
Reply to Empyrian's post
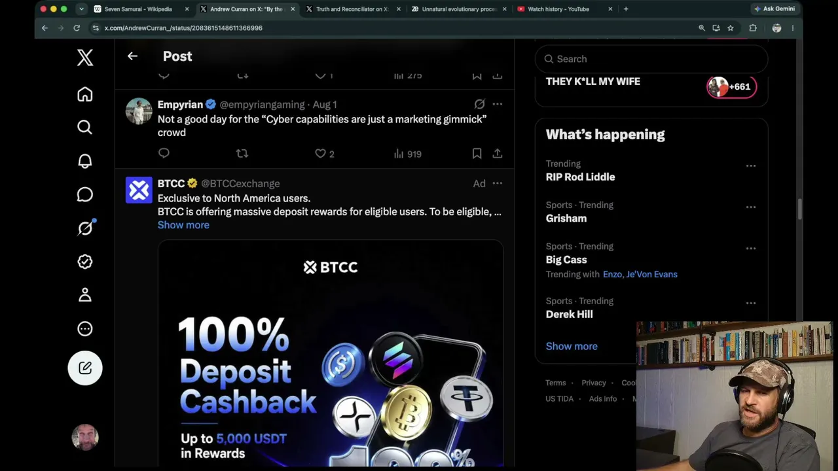click(164, 153)
